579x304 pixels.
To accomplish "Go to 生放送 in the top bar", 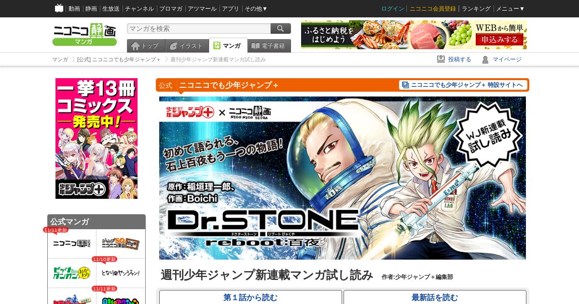I will pos(111,9).
